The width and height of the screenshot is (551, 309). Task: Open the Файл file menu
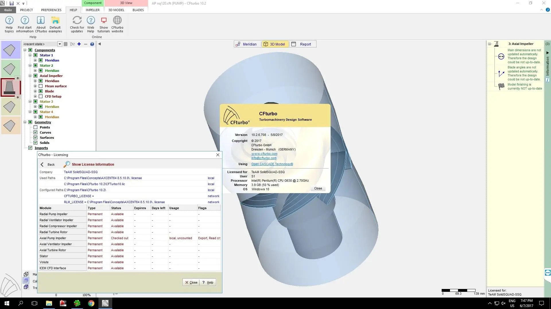(x=8, y=10)
